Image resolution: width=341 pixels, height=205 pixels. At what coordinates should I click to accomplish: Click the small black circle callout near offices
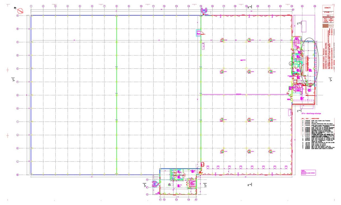click(291, 64)
